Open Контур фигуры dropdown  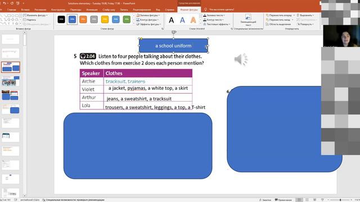coord(147,20)
